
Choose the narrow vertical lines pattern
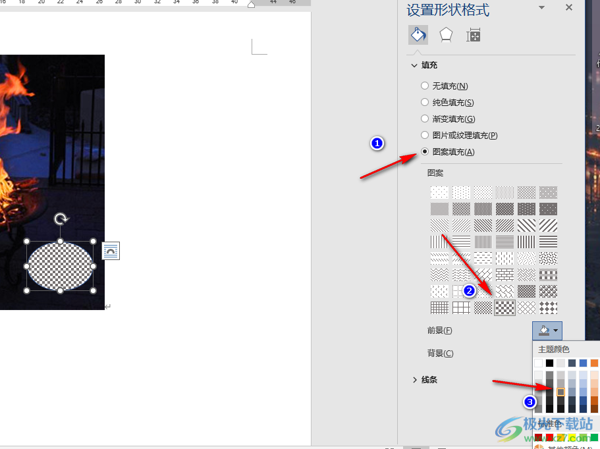point(483,242)
